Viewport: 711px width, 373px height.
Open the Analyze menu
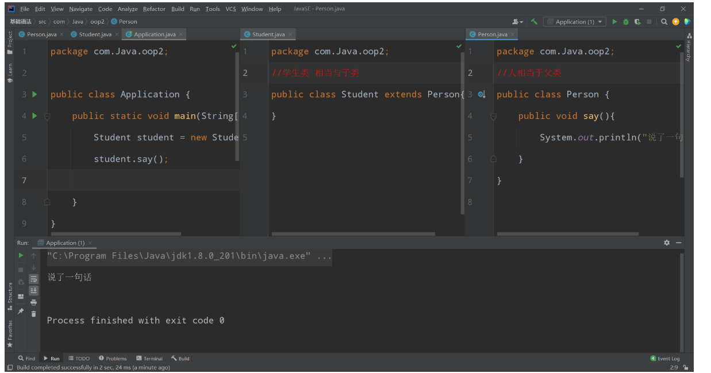pyautogui.click(x=128, y=9)
